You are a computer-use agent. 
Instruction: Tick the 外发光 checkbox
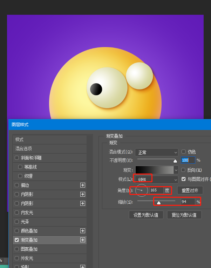[x=17, y=258]
